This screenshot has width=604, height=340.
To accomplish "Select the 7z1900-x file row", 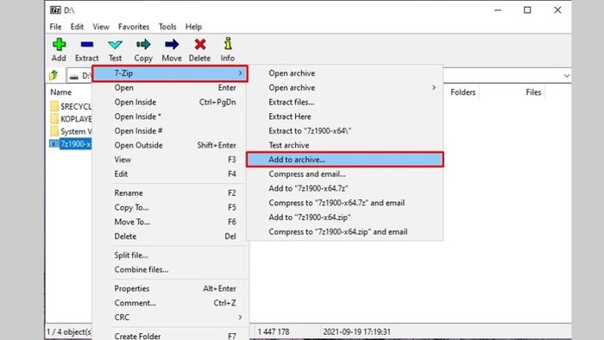I will pyautogui.click(x=71, y=144).
